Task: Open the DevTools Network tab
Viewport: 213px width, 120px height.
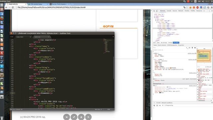Action: point(181,11)
